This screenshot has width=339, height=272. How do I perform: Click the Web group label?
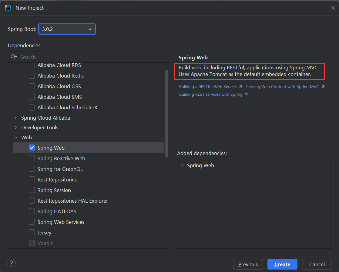26,138
